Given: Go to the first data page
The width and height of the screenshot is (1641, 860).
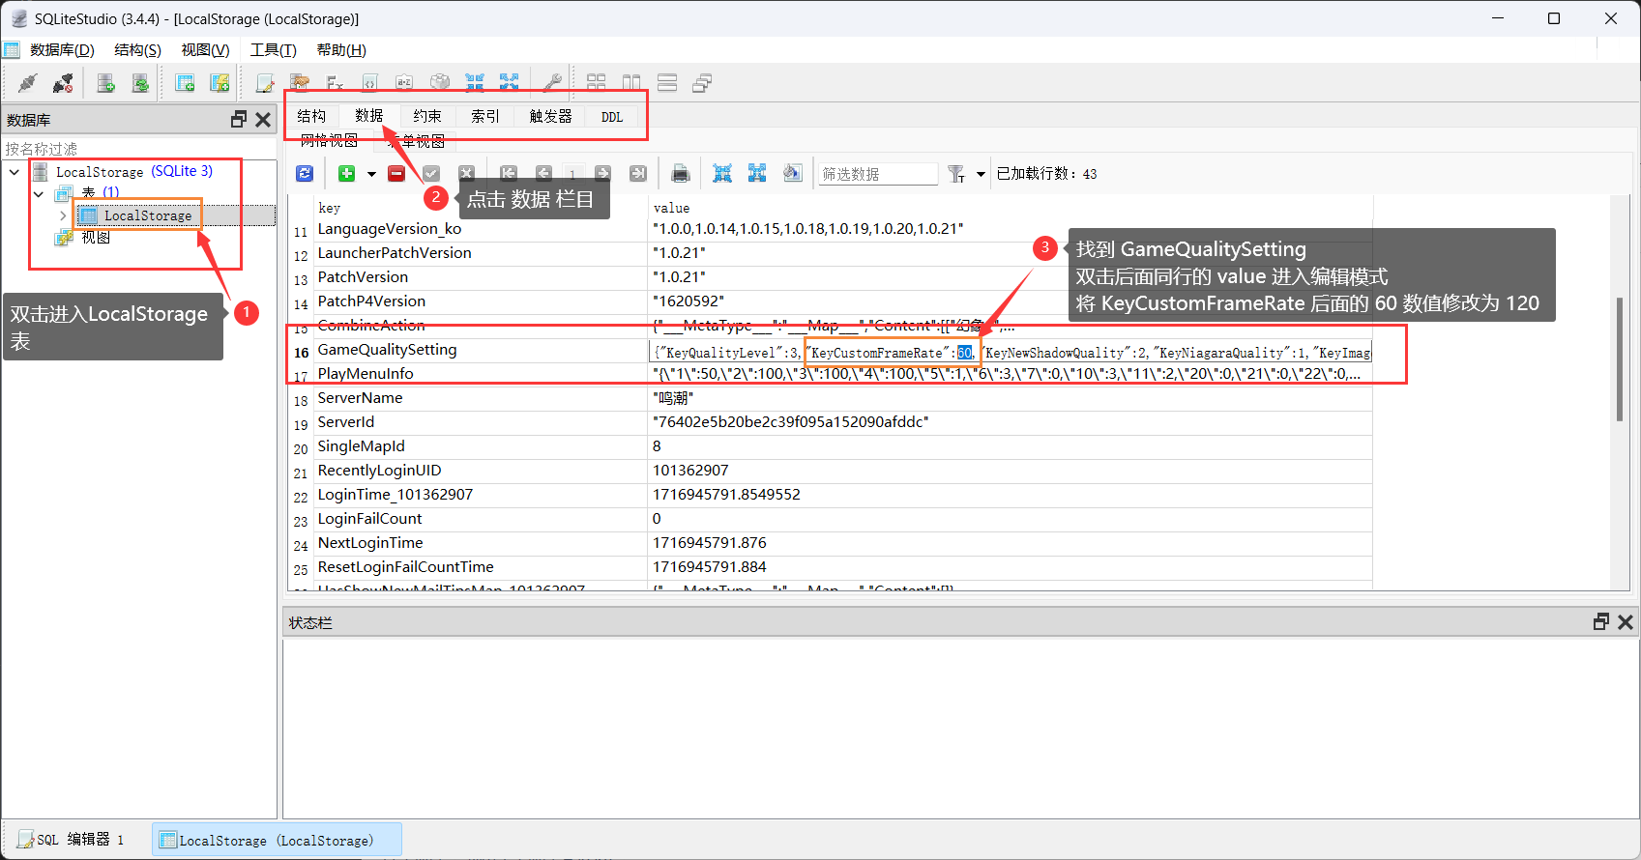Looking at the screenshot, I should pos(509,173).
